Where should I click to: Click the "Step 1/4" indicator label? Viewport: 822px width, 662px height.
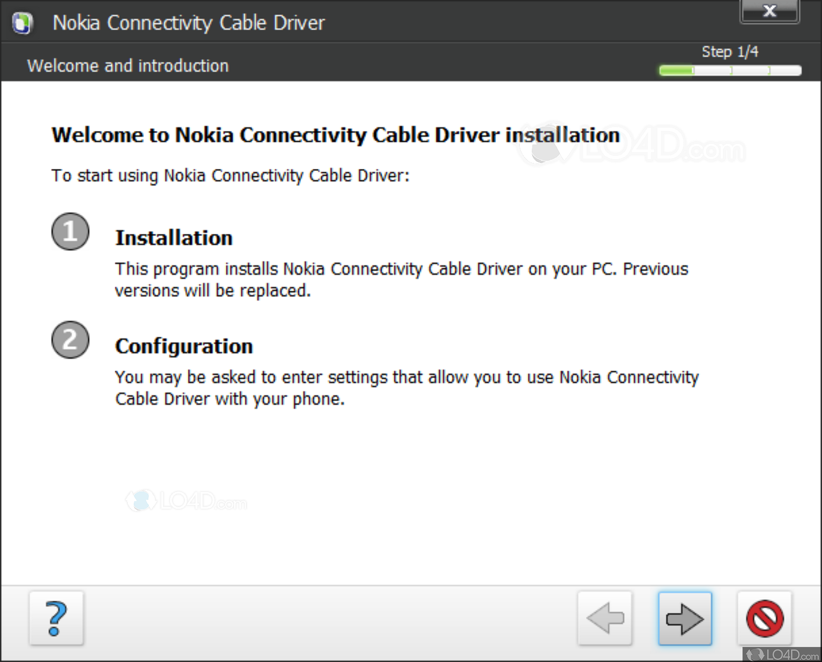click(729, 52)
